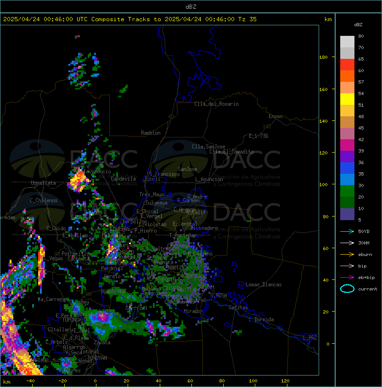Click the 'Divisadero' map label
Screen dimensions: 382x387
coord(204,228)
